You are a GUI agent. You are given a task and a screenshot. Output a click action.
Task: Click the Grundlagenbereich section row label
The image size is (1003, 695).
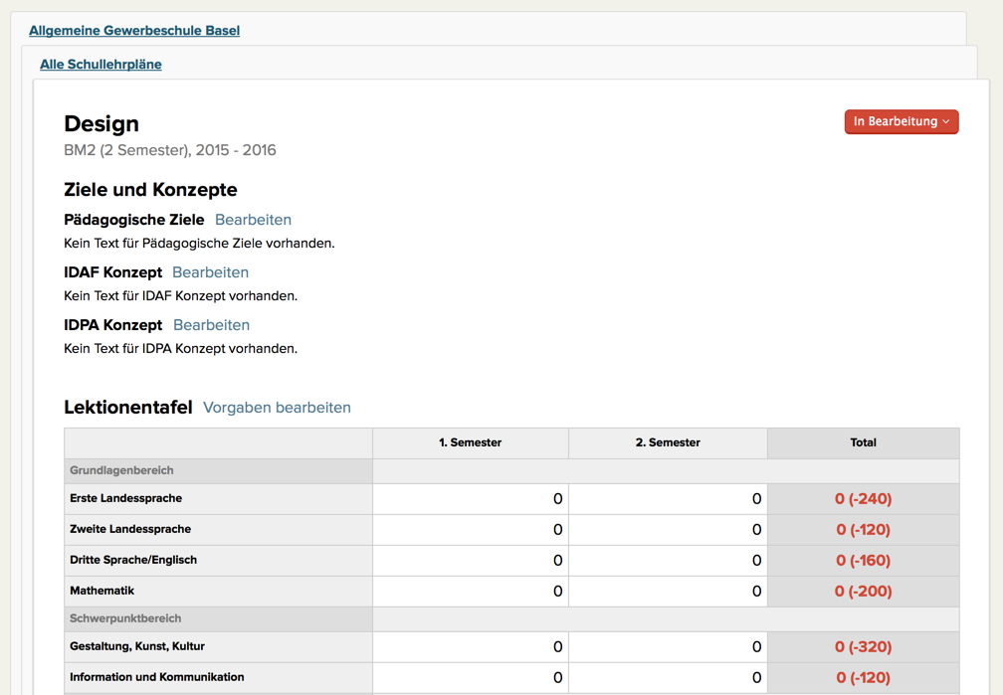121,470
